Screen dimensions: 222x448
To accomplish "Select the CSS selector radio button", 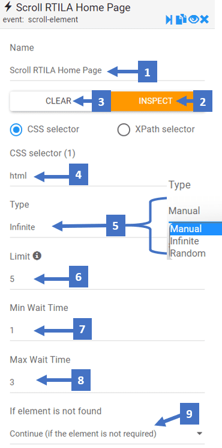I will [x=16, y=129].
